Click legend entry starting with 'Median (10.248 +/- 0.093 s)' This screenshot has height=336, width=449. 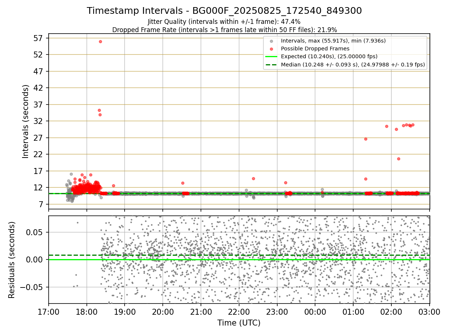click(353, 64)
